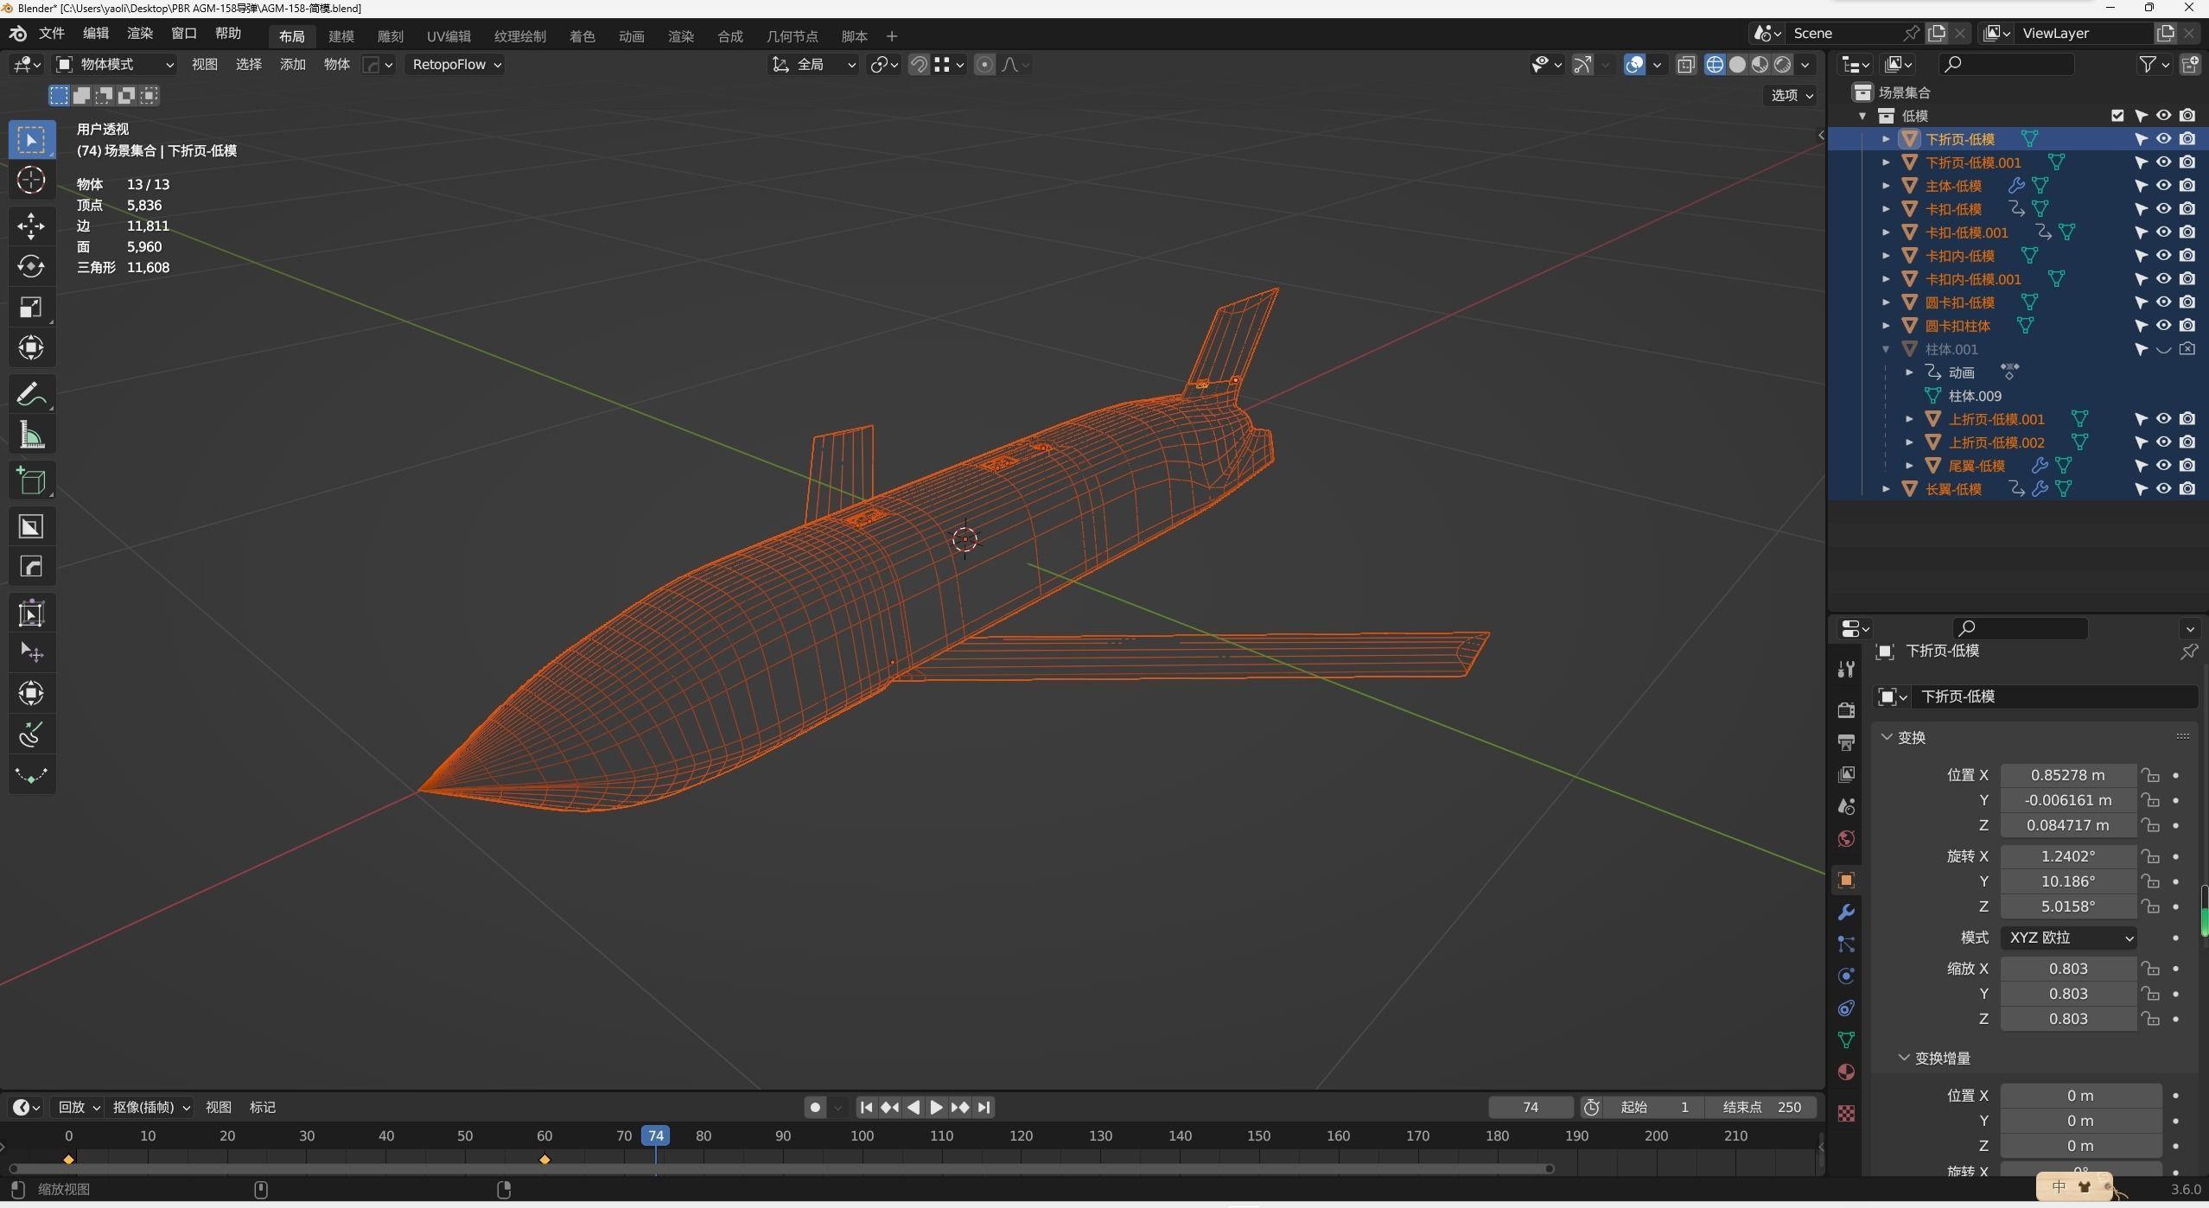Viewport: 2209px width, 1208px height.
Task: Open the Tool settings properties tab
Action: point(1846,669)
